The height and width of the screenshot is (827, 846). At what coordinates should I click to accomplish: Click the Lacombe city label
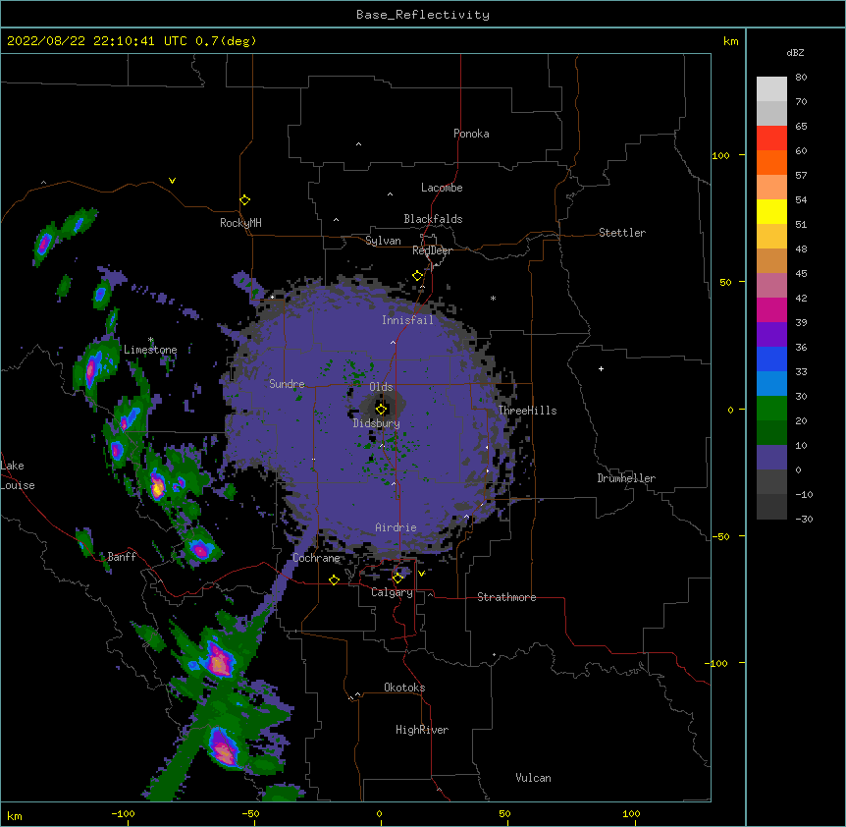442,188
